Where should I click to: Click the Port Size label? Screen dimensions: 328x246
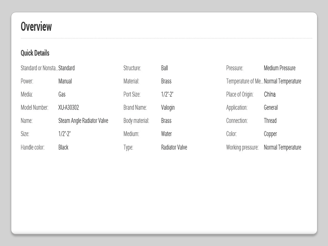click(132, 94)
